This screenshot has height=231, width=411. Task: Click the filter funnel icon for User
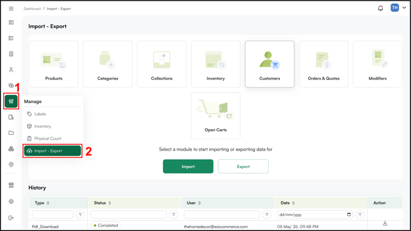point(267,214)
